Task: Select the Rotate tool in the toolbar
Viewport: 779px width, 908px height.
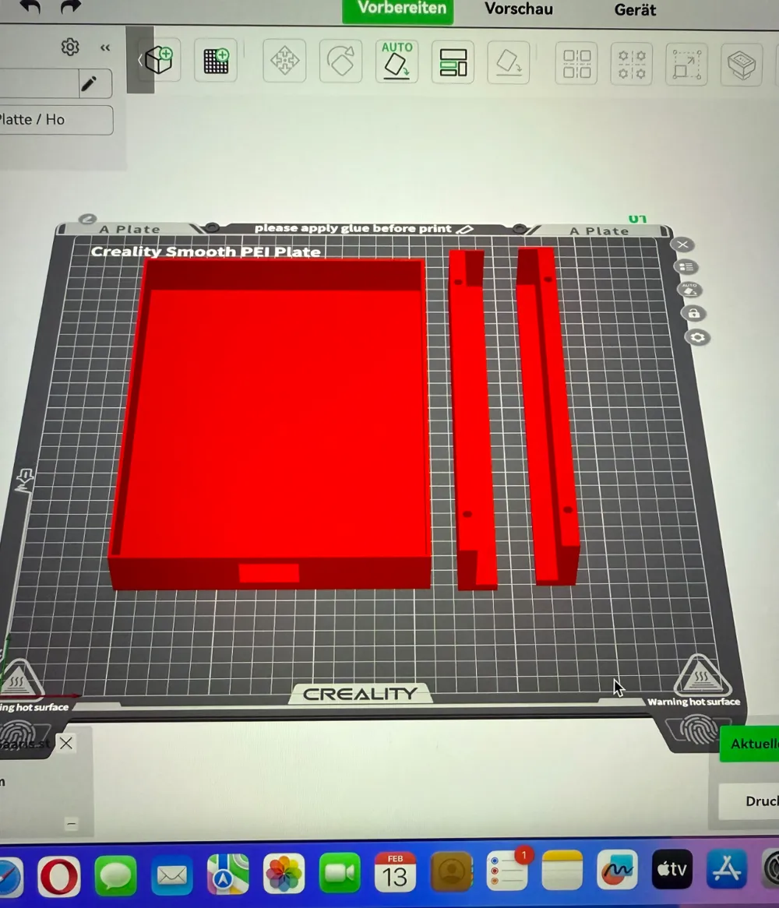Action: (x=340, y=61)
